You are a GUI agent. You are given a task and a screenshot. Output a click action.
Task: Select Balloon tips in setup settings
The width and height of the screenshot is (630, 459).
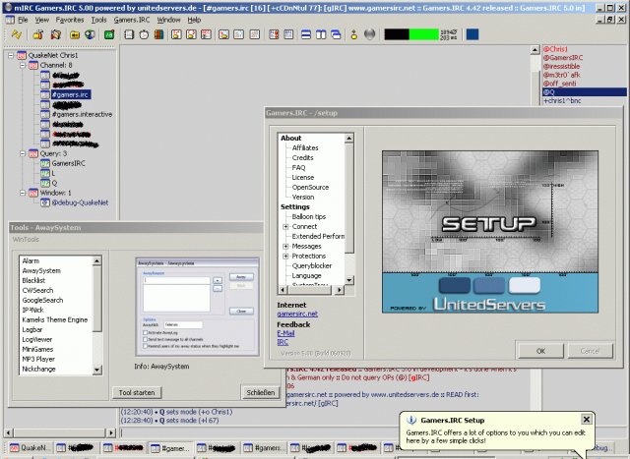click(x=308, y=216)
